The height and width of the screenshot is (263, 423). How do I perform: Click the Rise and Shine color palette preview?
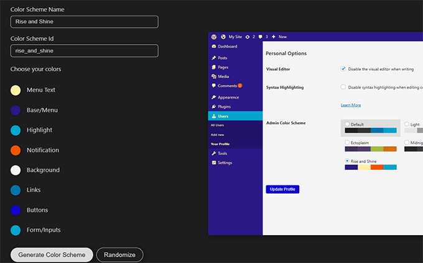371,167
